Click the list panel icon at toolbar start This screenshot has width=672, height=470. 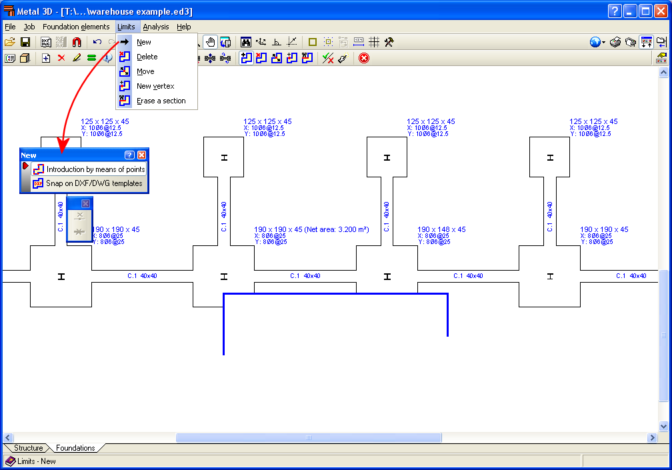(10, 58)
